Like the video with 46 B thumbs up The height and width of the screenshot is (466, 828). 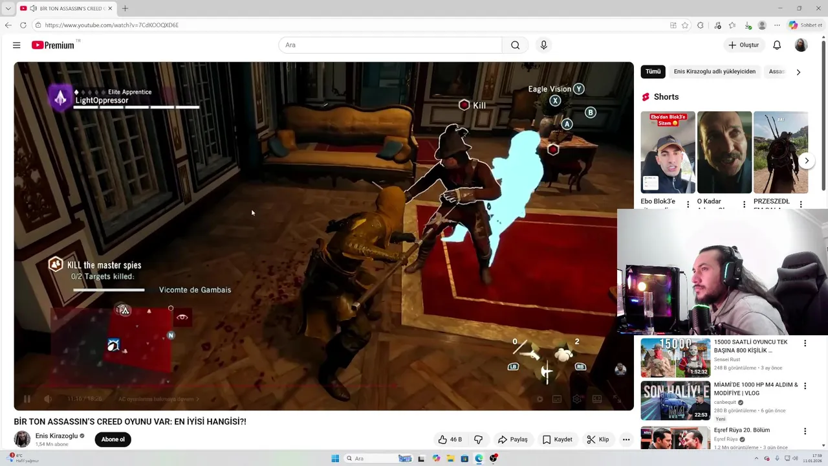(450, 439)
